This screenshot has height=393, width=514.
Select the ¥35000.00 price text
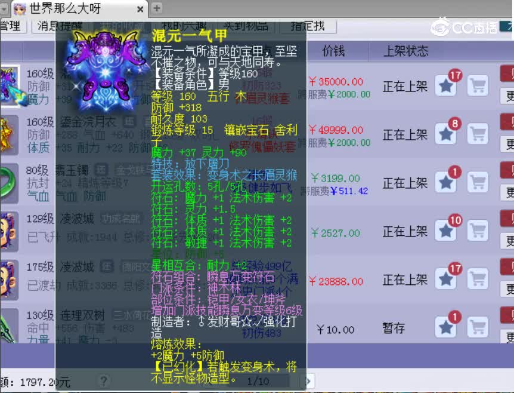336,81
